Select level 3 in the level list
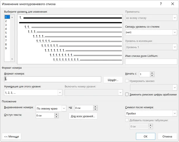This screenshot has width=179, height=142. click(7, 25)
